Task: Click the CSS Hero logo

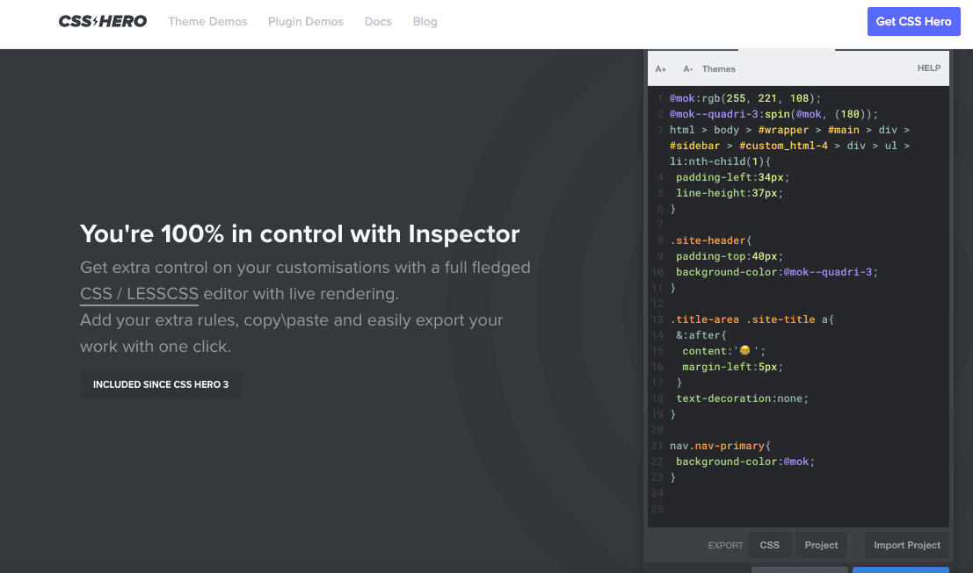Action: coord(102,22)
